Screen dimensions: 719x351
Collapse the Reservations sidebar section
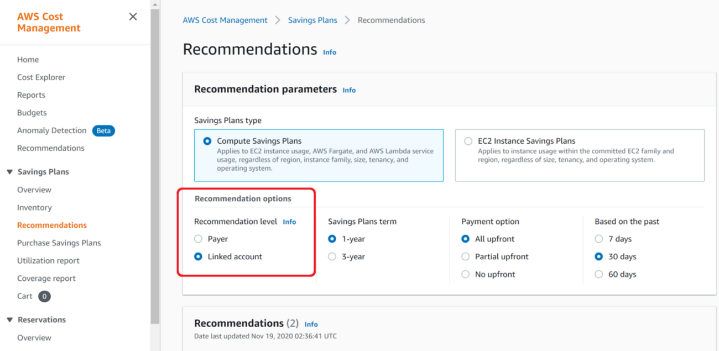tap(9, 320)
